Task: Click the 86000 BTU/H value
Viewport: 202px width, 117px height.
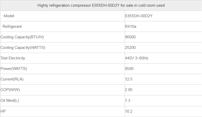Action: [130, 37]
